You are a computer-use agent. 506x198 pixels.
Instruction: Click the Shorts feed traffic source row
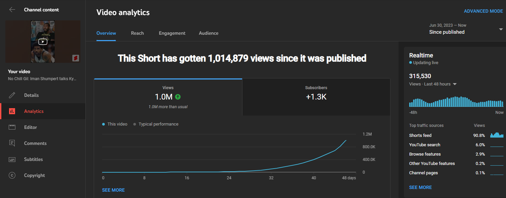coord(456,135)
